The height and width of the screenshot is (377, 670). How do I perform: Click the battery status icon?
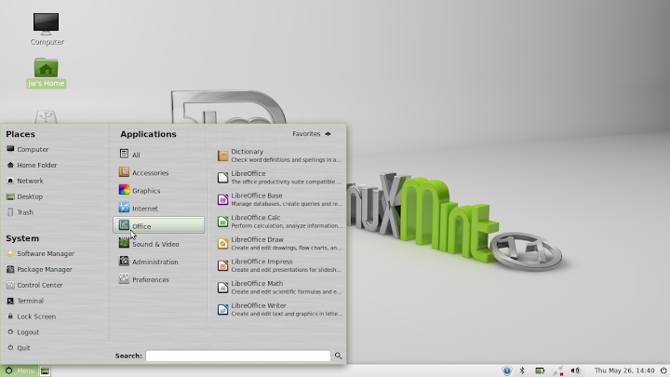click(540, 370)
